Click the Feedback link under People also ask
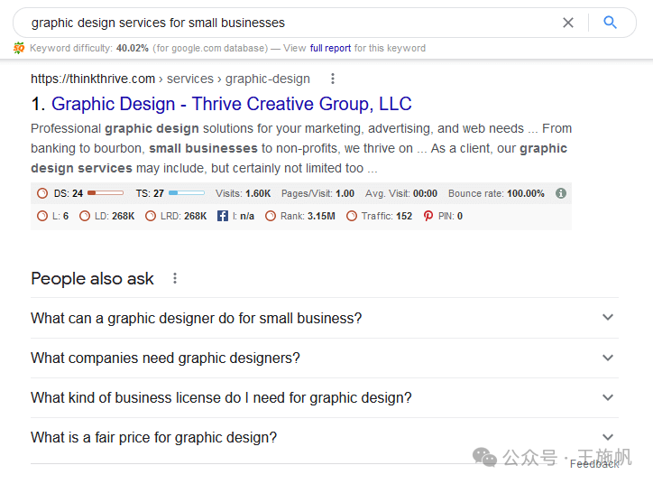 (594, 464)
